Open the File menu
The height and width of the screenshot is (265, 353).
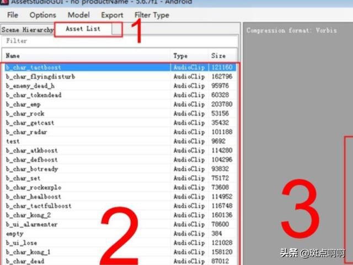(12, 15)
